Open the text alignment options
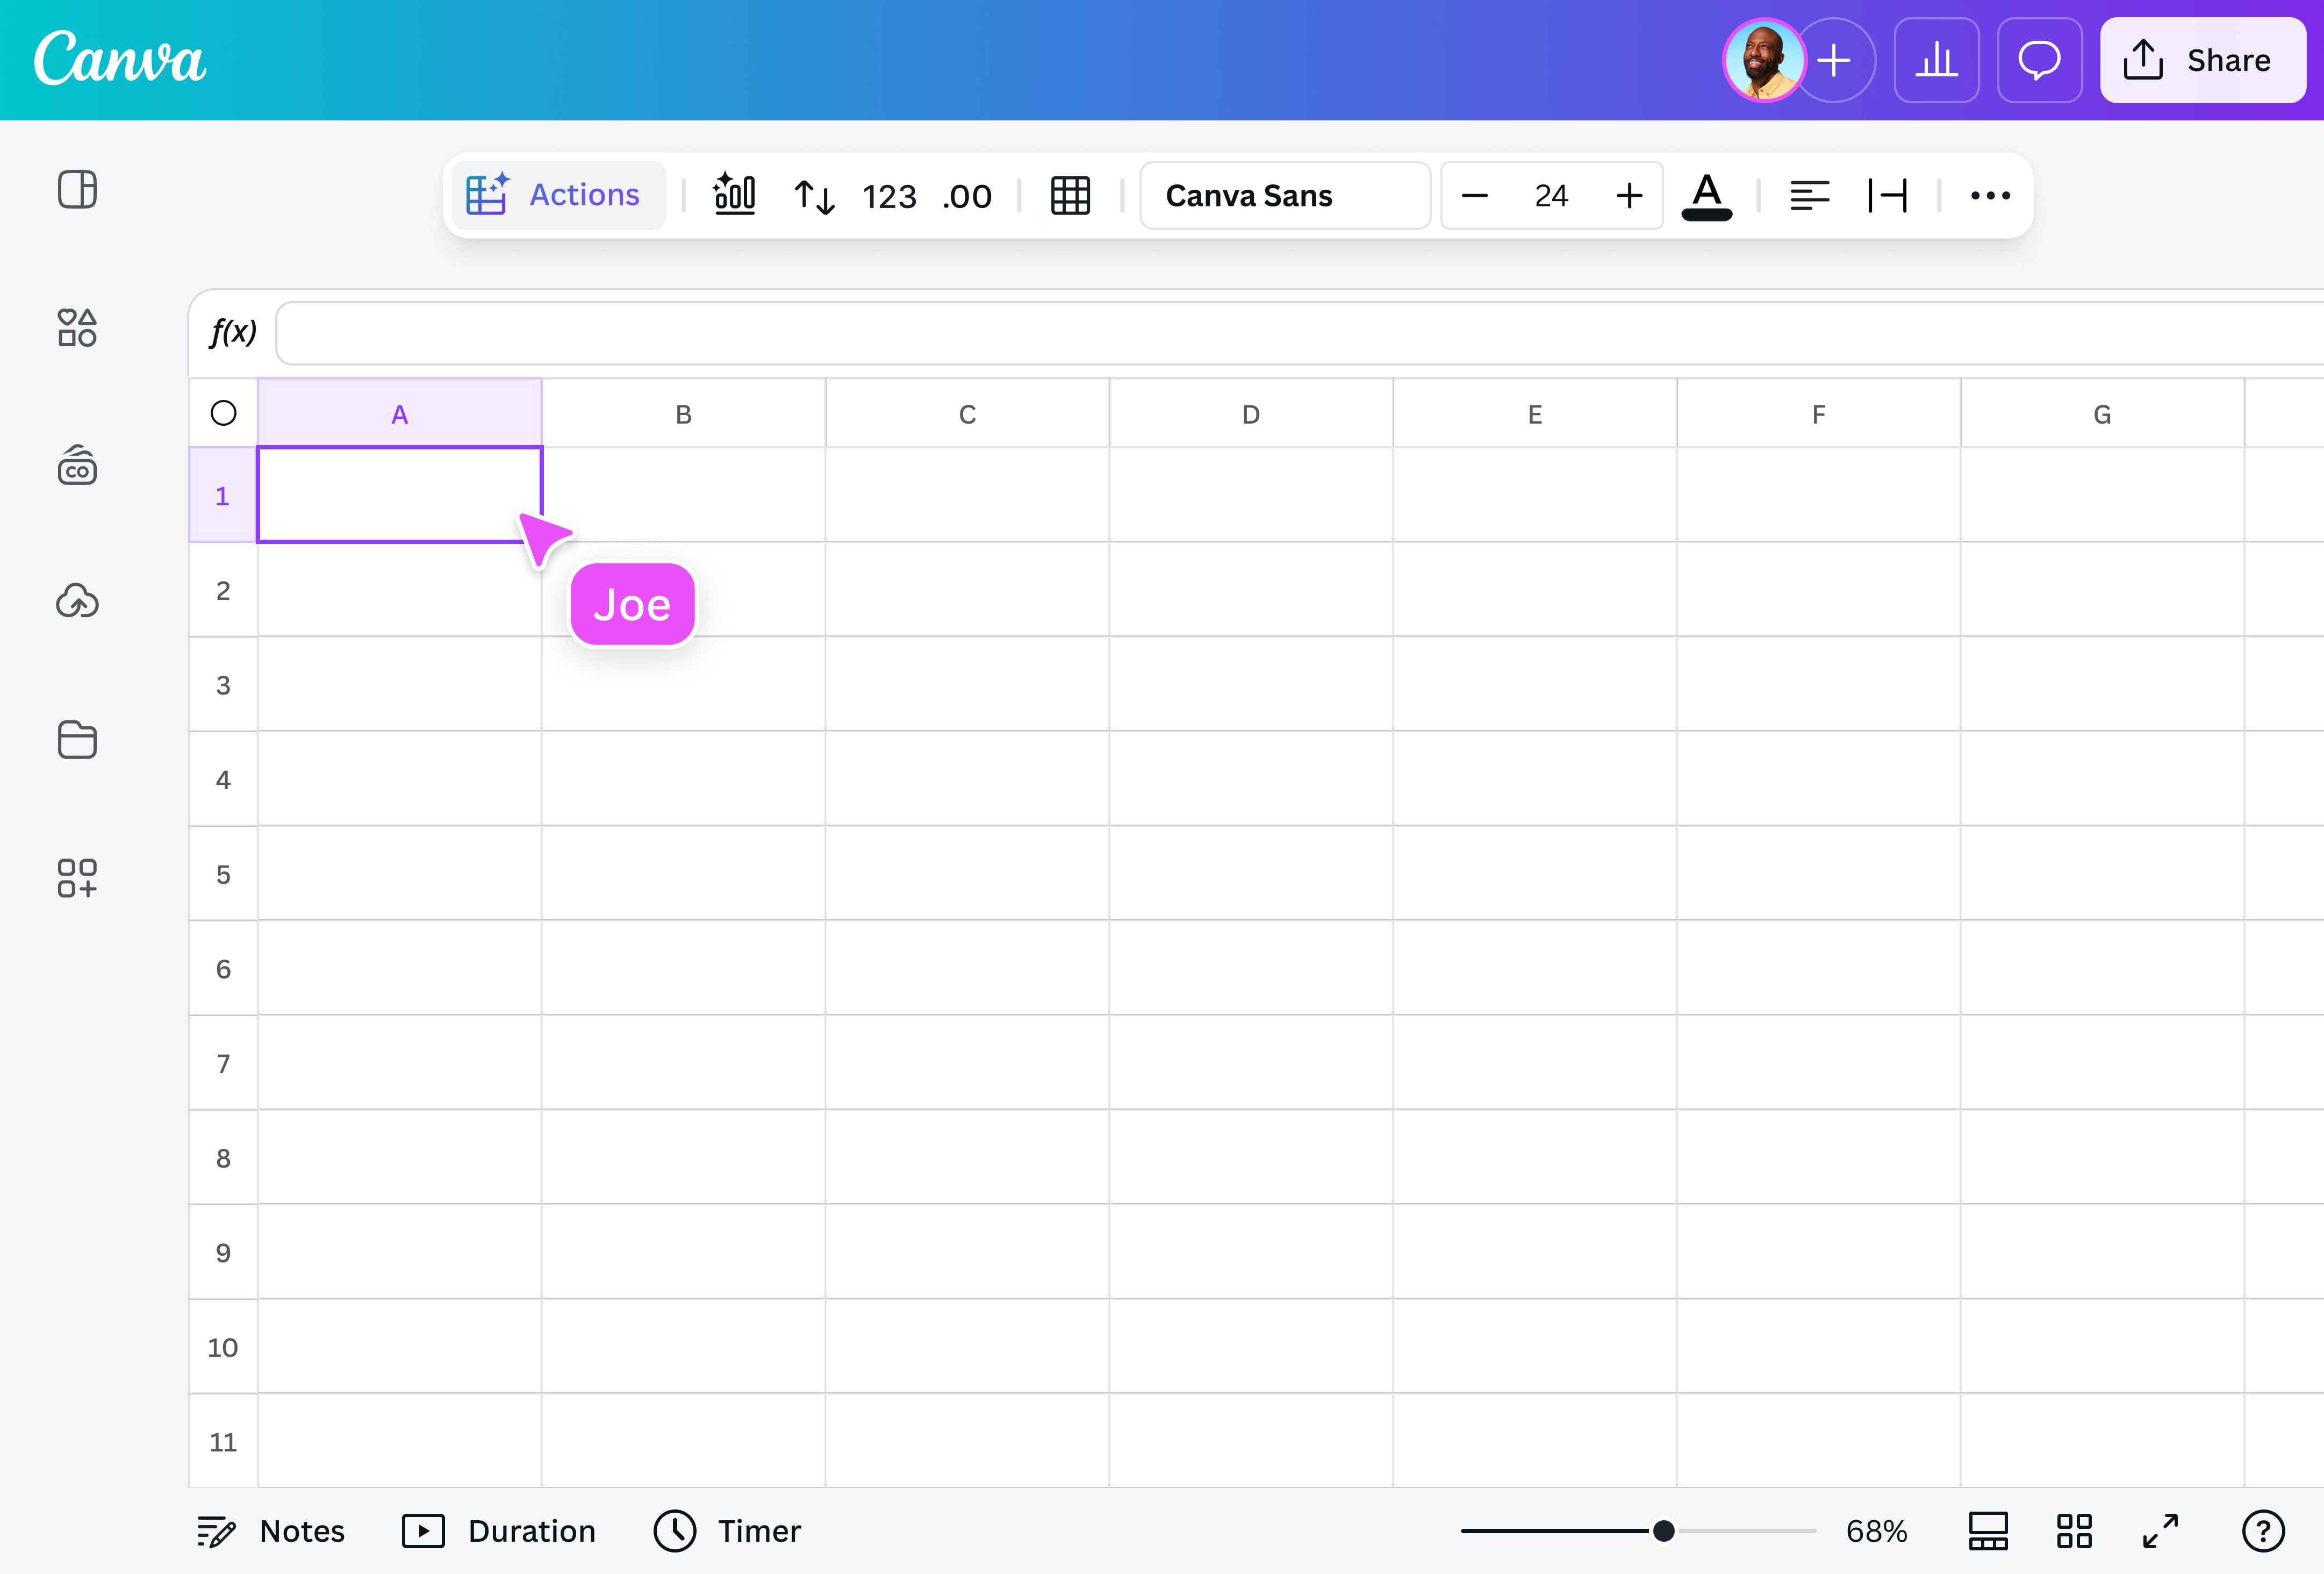This screenshot has height=1574, width=2324. (1810, 195)
